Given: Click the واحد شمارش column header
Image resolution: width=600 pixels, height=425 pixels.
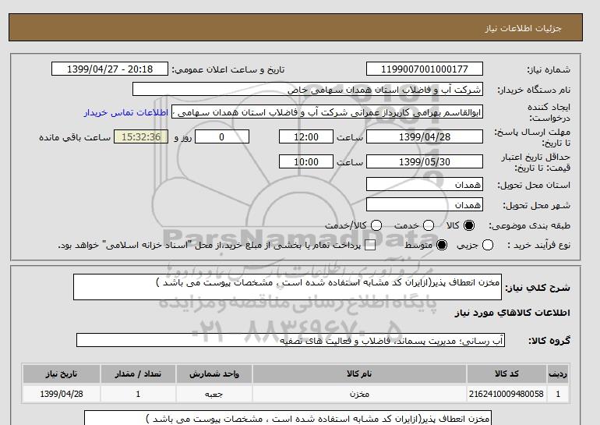Looking at the screenshot, I should point(214,374).
